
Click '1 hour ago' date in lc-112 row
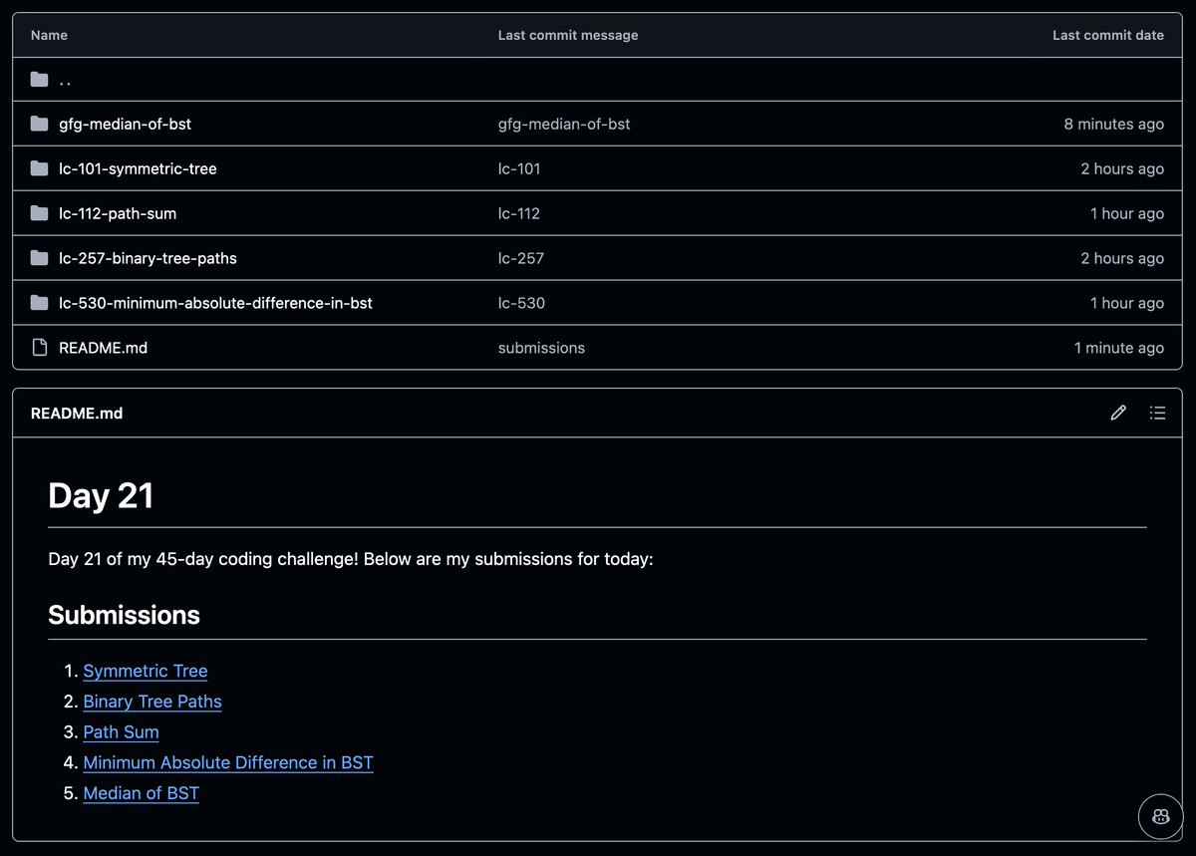(1126, 214)
